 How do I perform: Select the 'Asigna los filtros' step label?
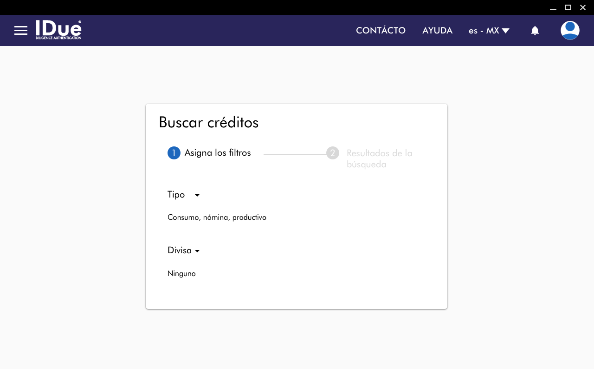coord(218,153)
